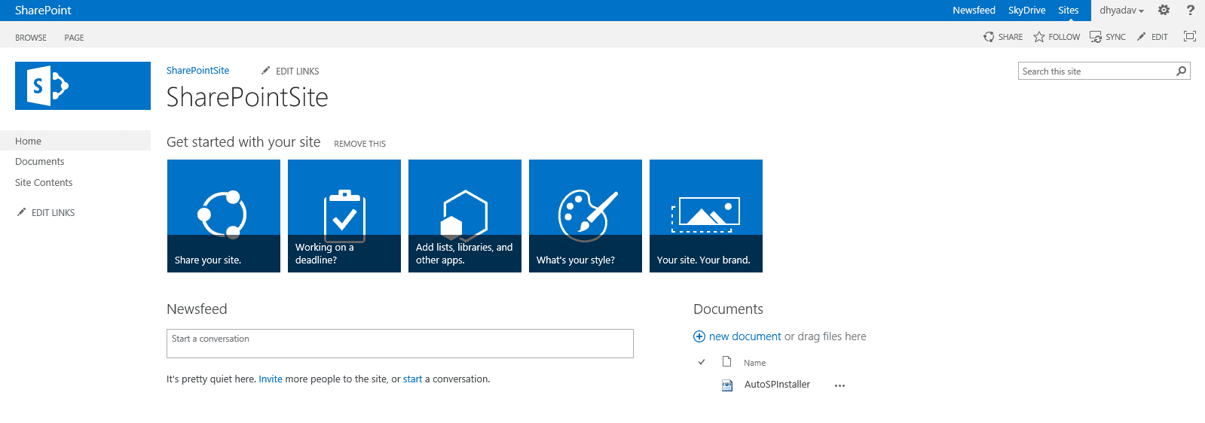Open the AutoSPInstaller document
Image resolution: width=1205 pixels, height=423 pixels.
pyautogui.click(x=777, y=385)
